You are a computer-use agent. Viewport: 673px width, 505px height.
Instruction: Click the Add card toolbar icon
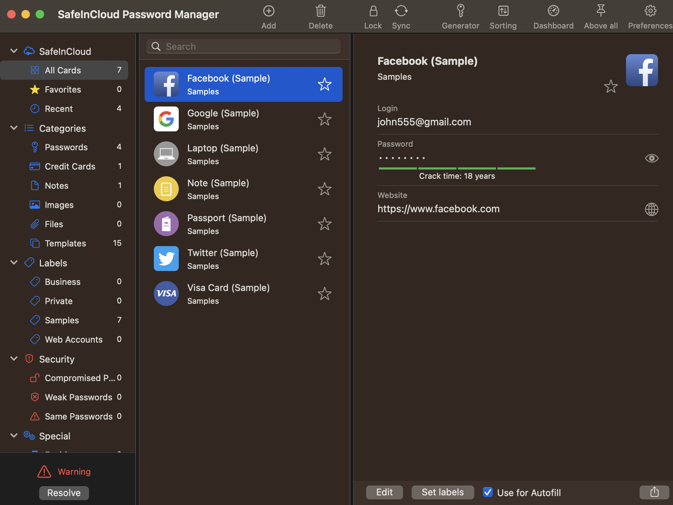pos(268,11)
